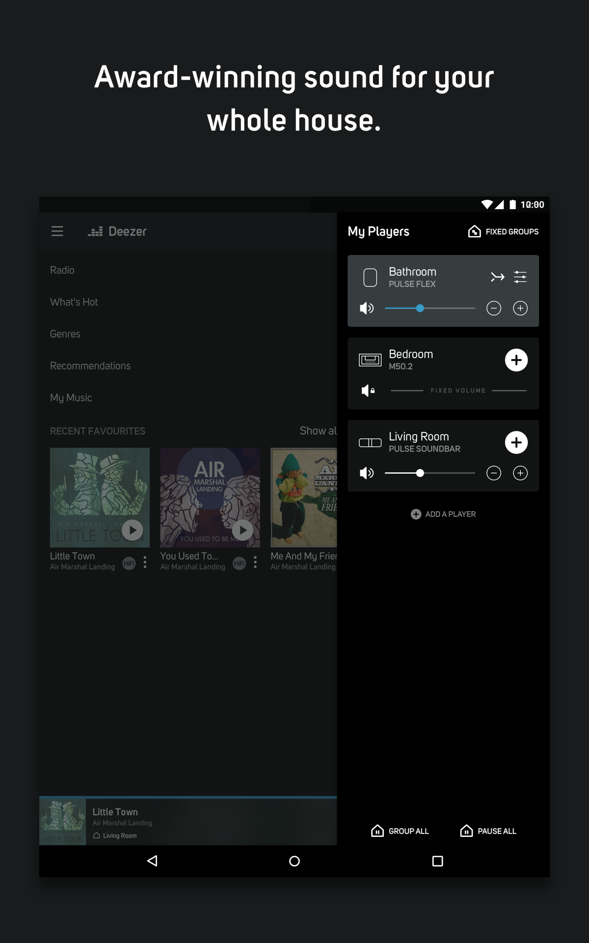589x943 pixels.
Task: Tap Little Town title in now playing bar
Action: coord(115,812)
